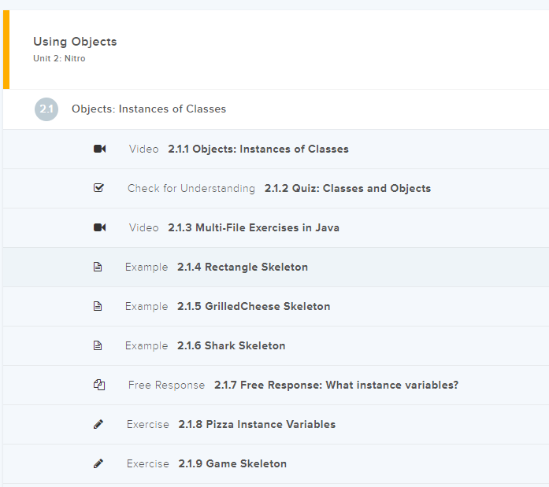Click the video icon for Multi-File Exercises
Image resolution: width=549 pixels, height=487 pixels.
(x=99, y=227)
